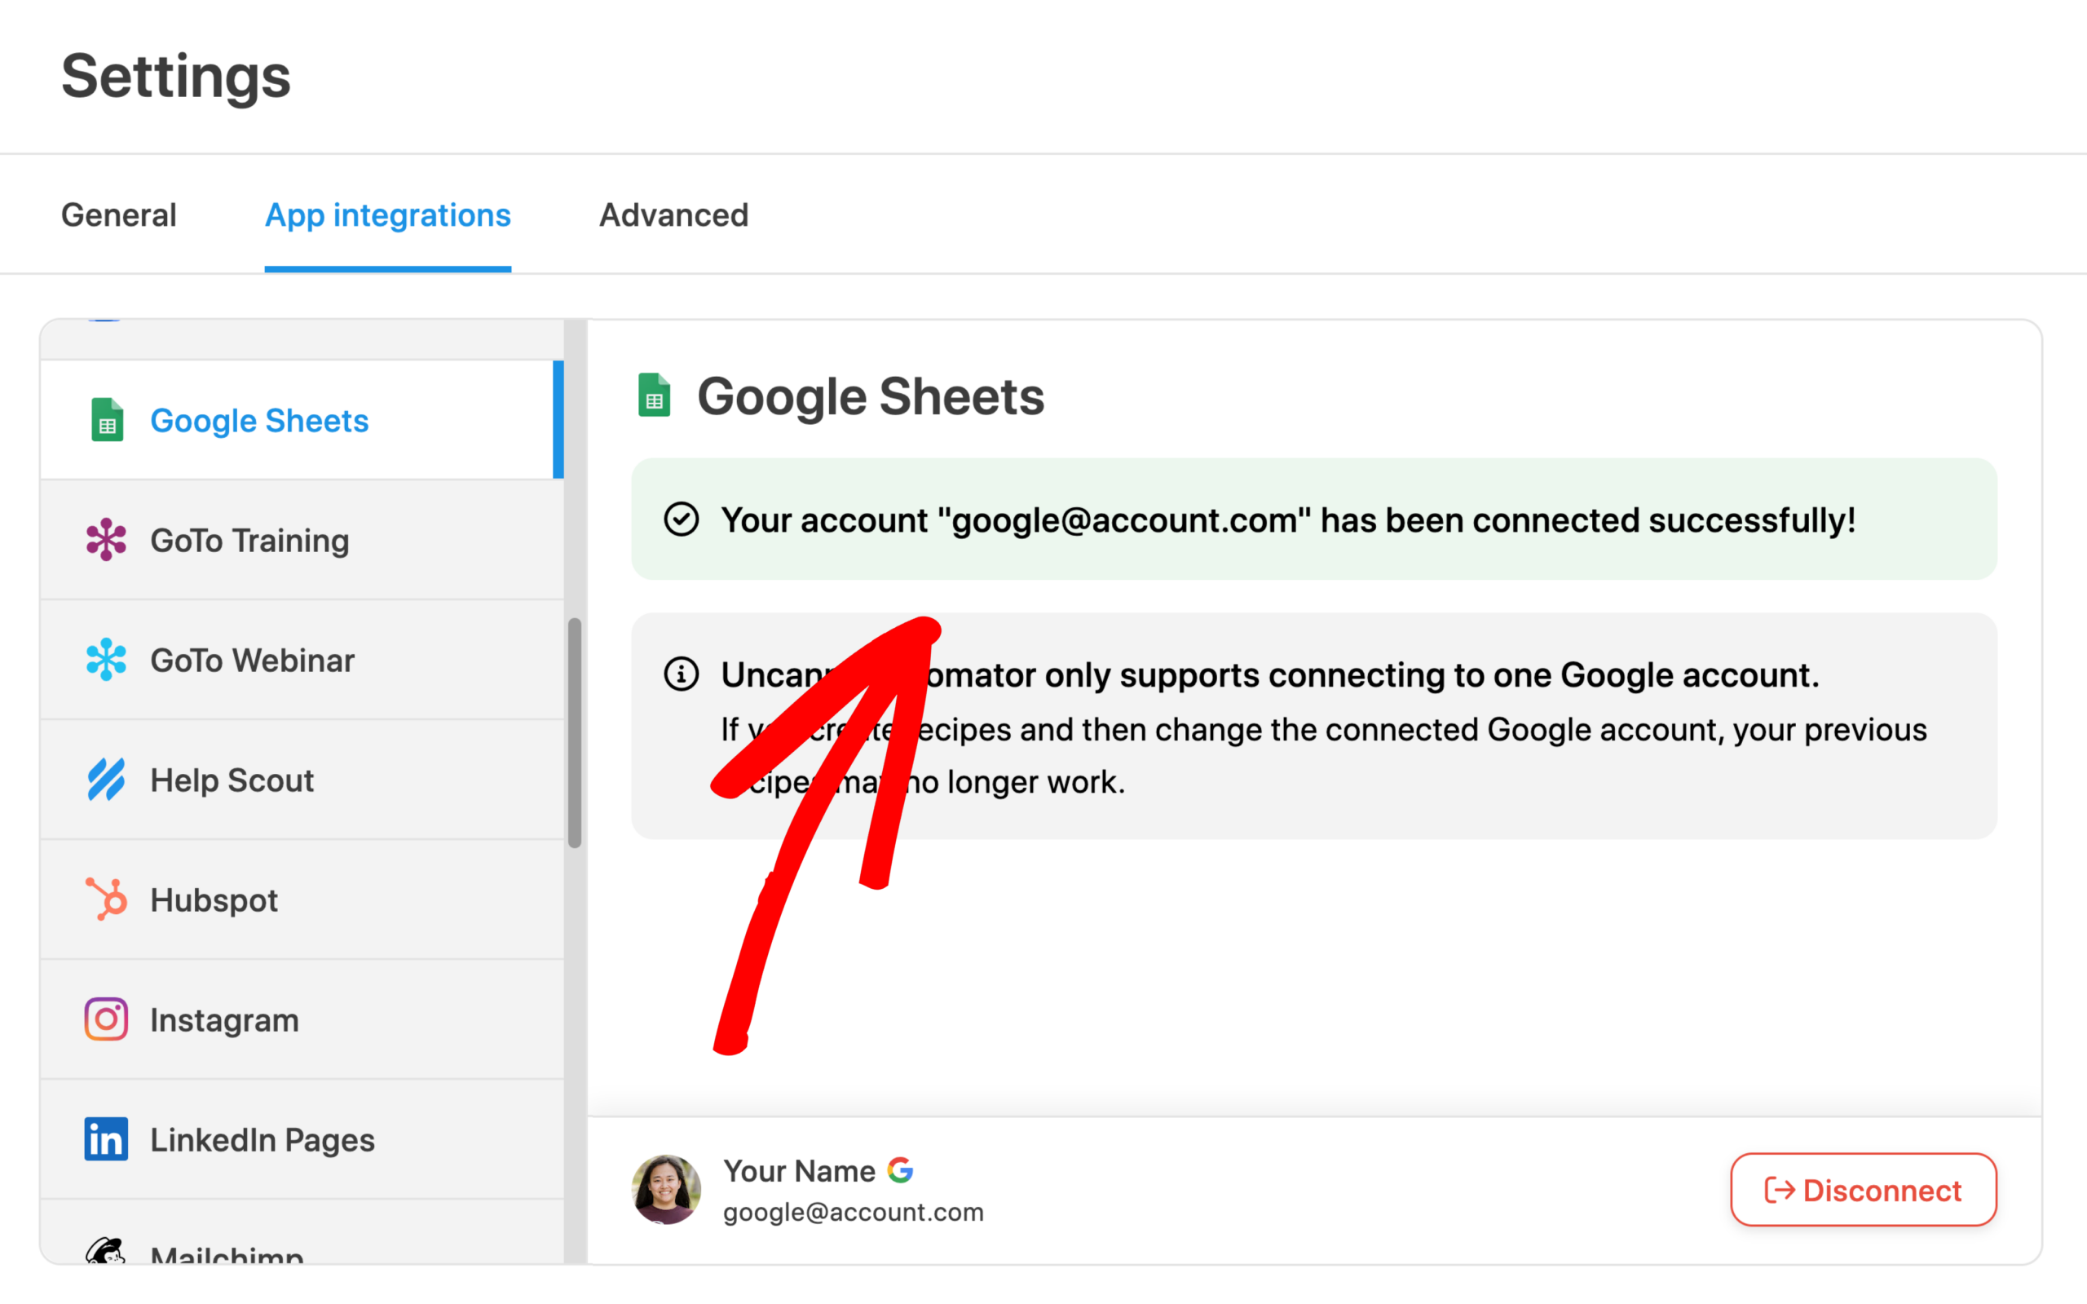The height and width of the screenshot is (1304, 2087).
Task: Select Google Sheets in the integrations list
Action: pyautogui.click(x=302, y=420)
